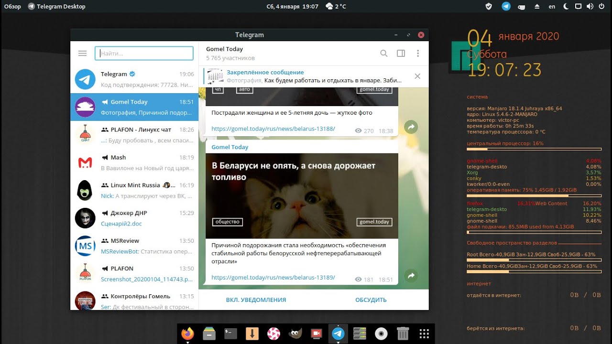Image resolution: width=612 pixels, height=344 pixels.
Task: Open PLAFON channel with Screenshot file
Action: (x=134, y=273)
